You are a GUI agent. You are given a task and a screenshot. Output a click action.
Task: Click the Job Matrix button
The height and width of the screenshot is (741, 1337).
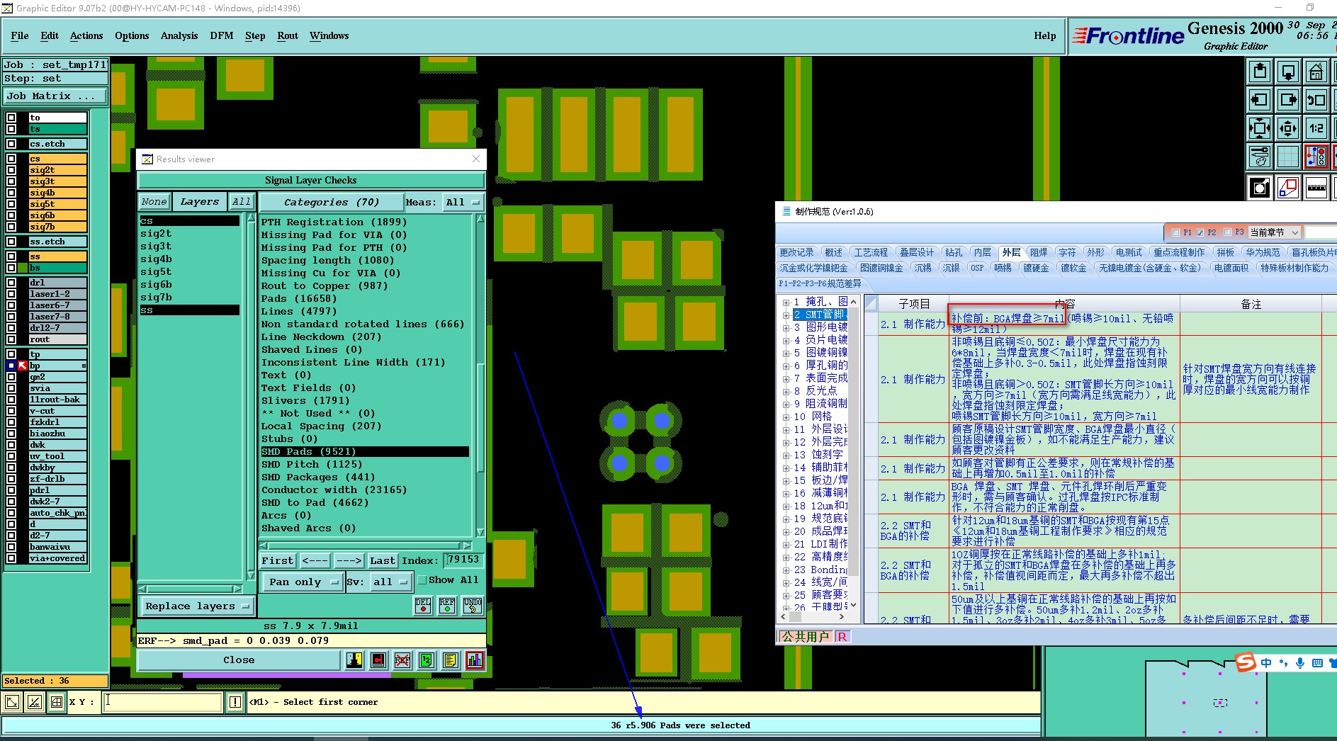click(55, 96)
